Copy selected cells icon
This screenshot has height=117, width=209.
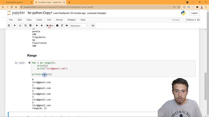[x=25, y=26]
